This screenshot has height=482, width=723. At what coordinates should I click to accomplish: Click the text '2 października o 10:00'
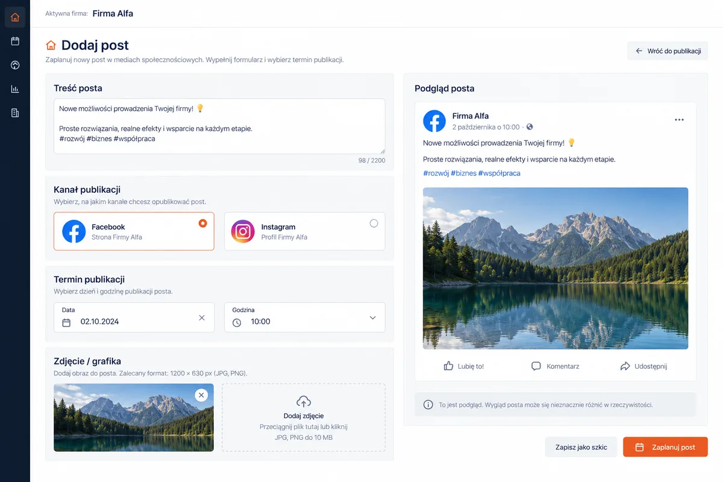(x=486, y=127)
